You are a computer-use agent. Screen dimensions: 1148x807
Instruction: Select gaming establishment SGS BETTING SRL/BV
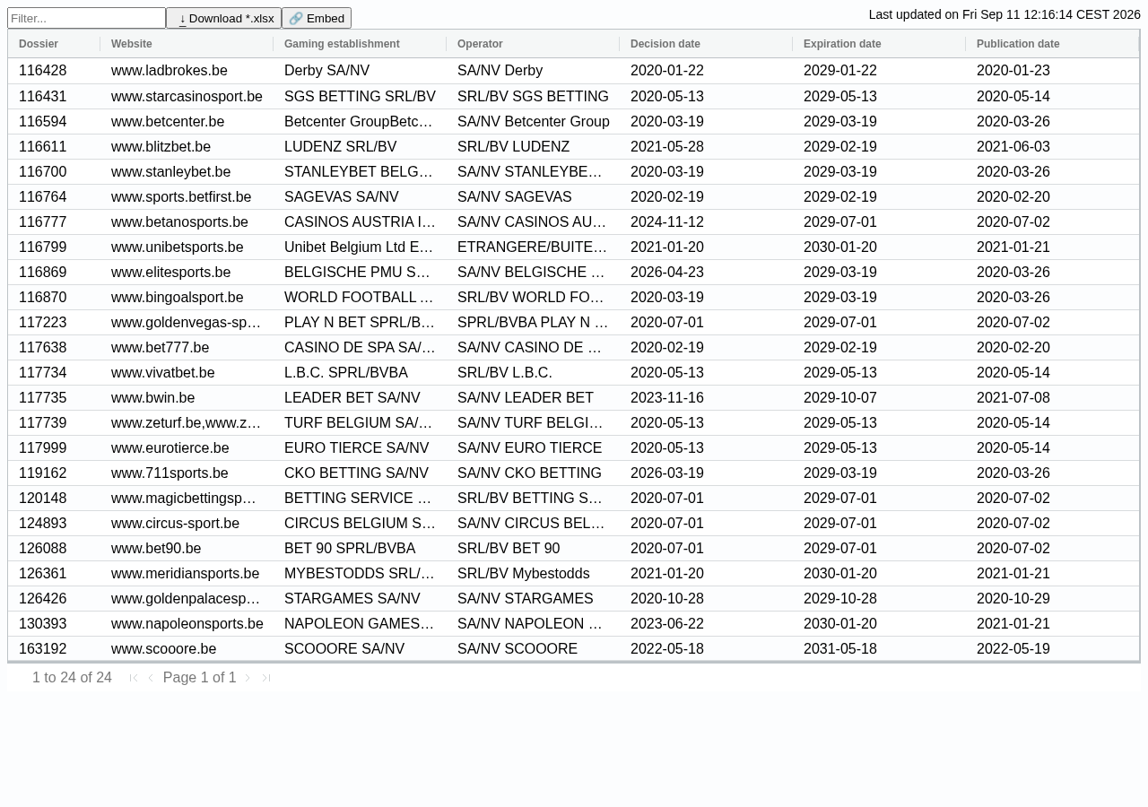[x=360, y=96]
